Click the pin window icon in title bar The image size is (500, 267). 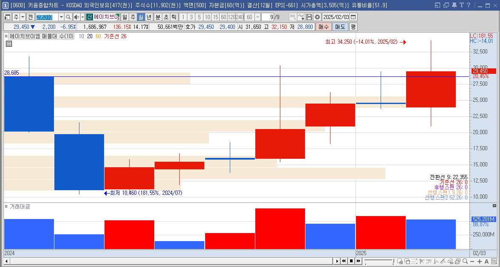pos(454,5)
